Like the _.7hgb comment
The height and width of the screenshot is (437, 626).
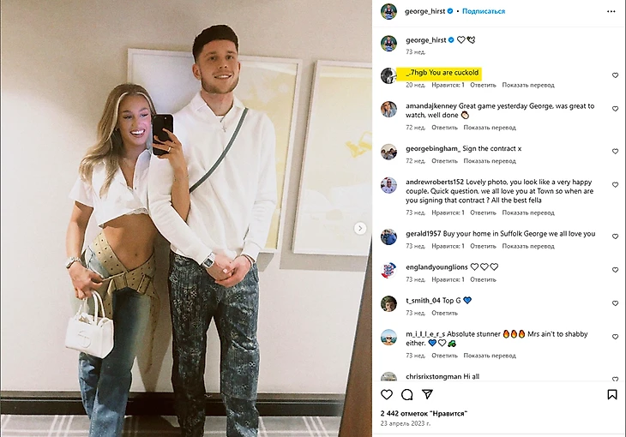(x=615, y=75)
